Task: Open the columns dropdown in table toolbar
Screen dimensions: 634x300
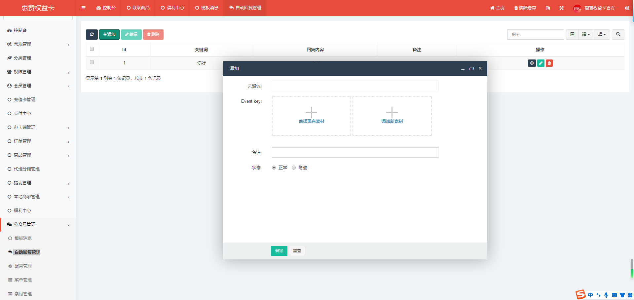Action: click(x=586, y=34)
